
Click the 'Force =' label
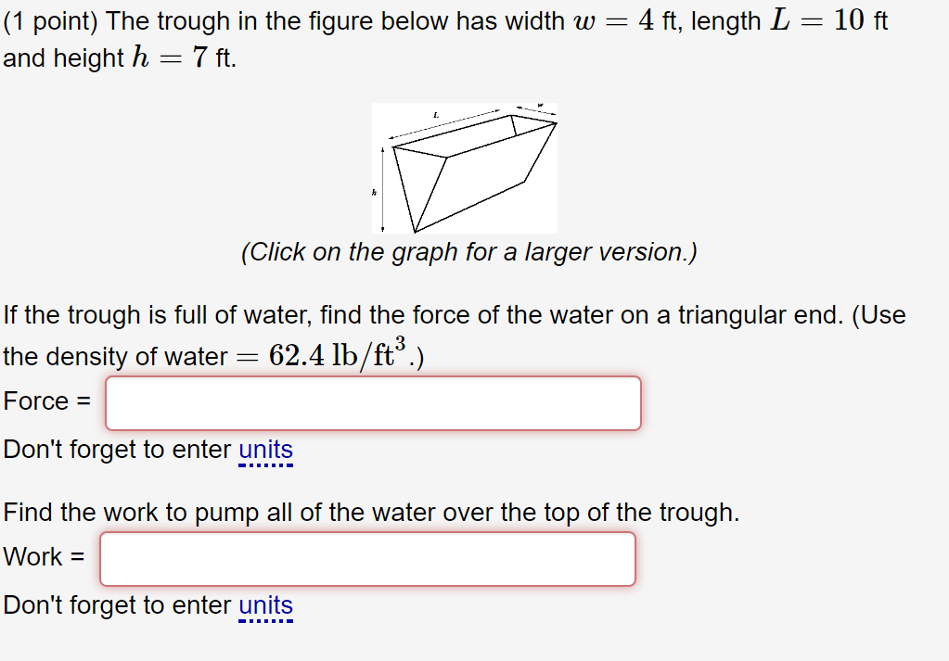click(47, 402)
